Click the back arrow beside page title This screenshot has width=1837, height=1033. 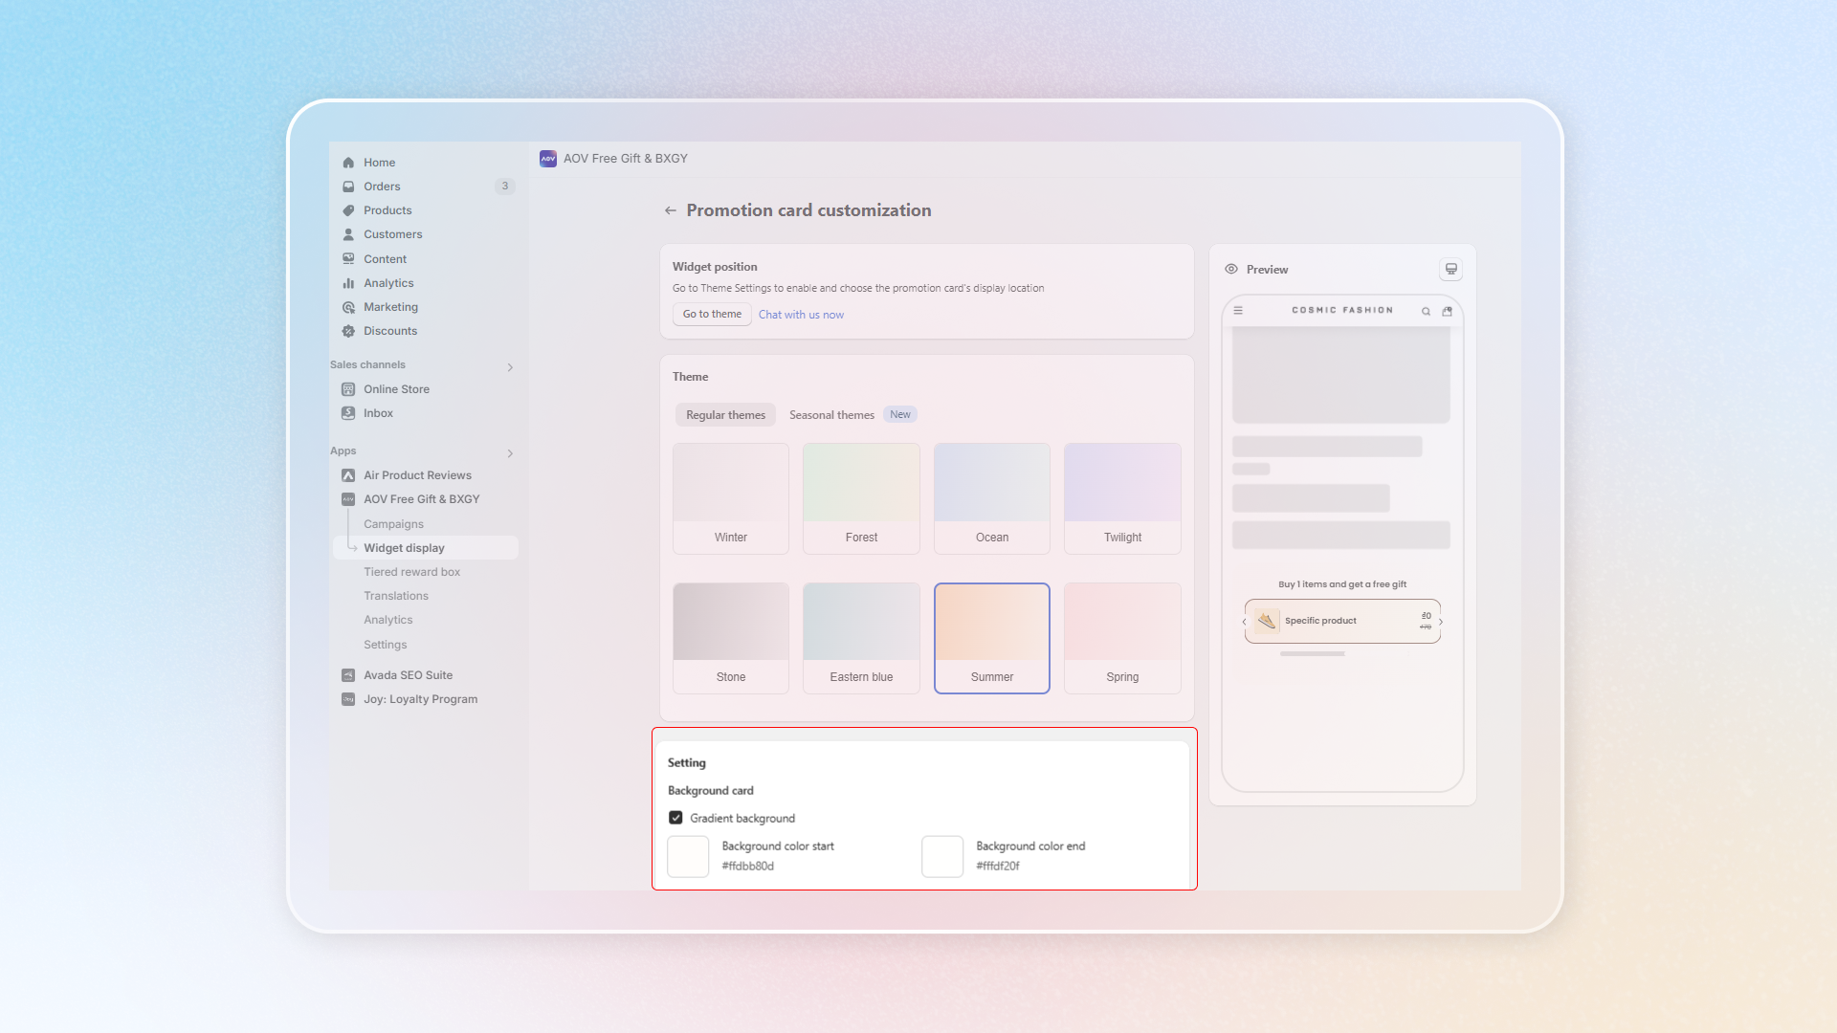coord(671,210)
